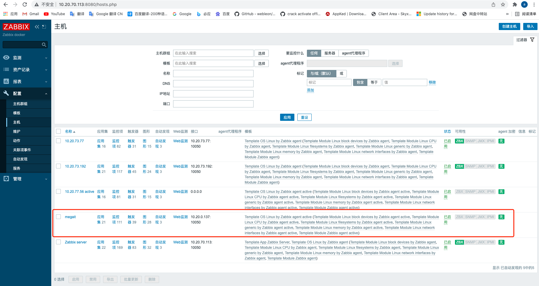Expand the 资产记录 sidebar menu
This screenshot has width=539, height=286.
(x=26, y=70)
